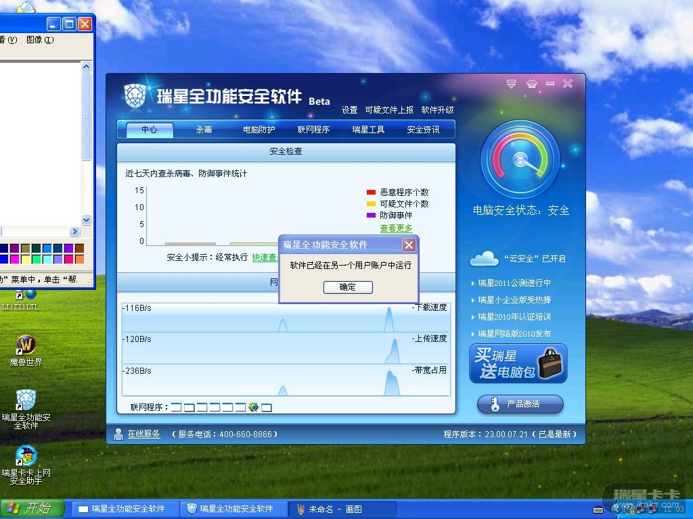Select the cyan swatch in Paint palette
This screenshot has width=693, height=519.
(x=47, y=259)
